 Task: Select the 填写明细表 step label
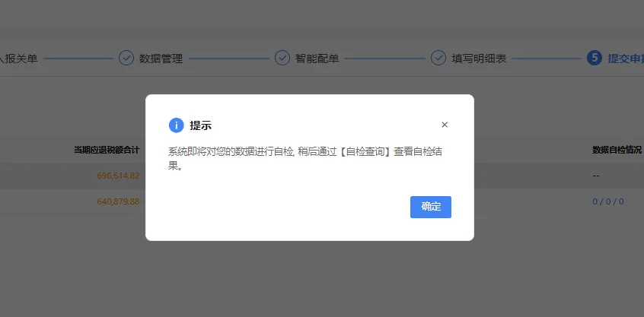479,59
